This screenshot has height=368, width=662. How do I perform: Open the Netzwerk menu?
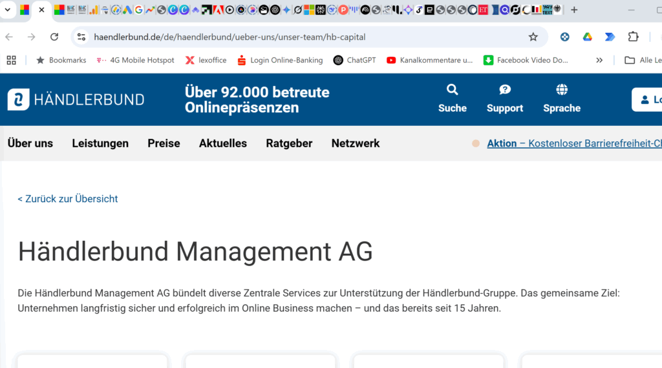[x=356, y=143]
